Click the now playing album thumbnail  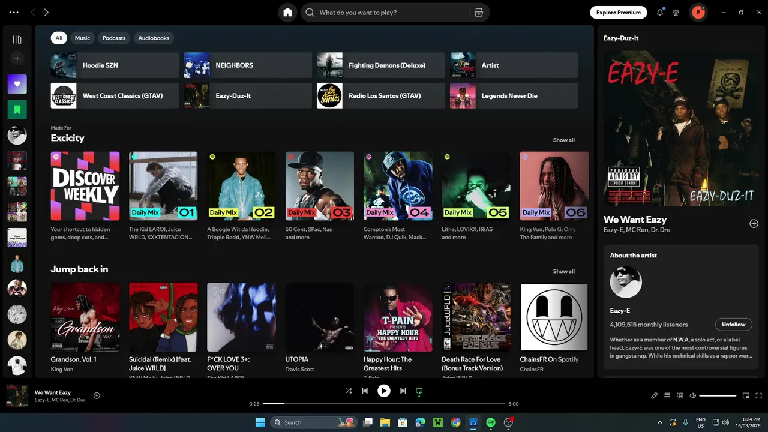coord(17,396)
